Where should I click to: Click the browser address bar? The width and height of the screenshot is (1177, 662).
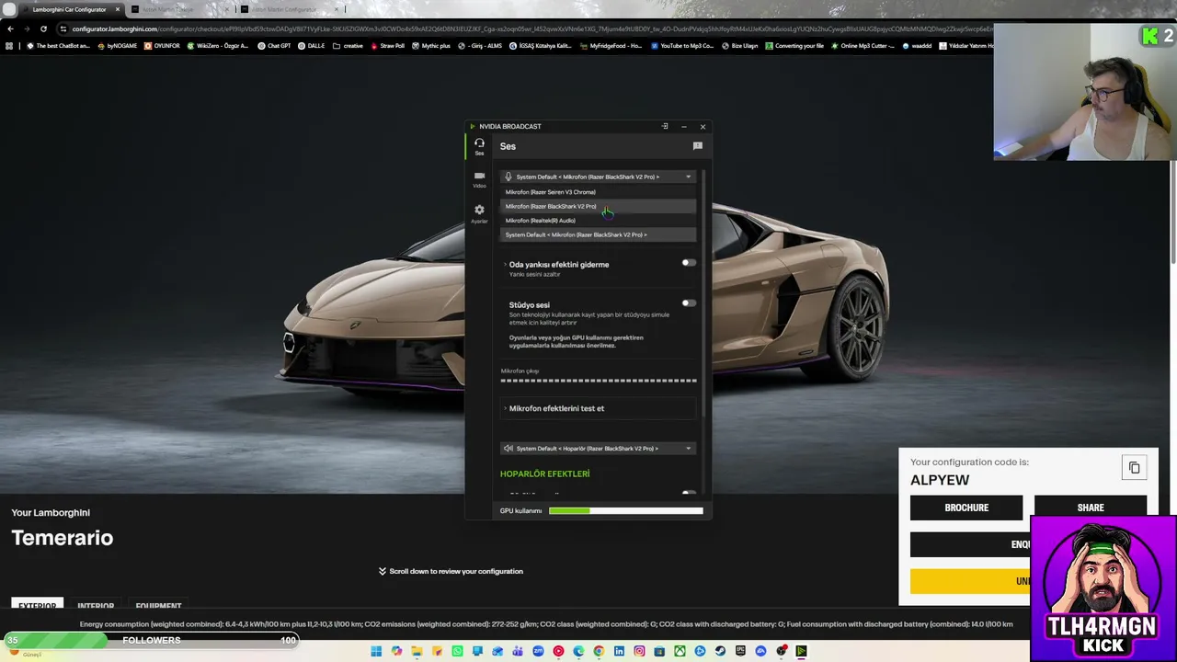[x=524, y=29]
